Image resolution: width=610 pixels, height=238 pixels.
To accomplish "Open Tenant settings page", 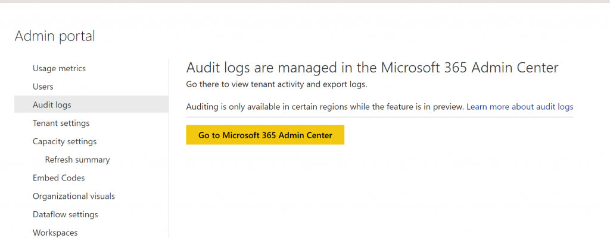I will (x=61, y=123).
